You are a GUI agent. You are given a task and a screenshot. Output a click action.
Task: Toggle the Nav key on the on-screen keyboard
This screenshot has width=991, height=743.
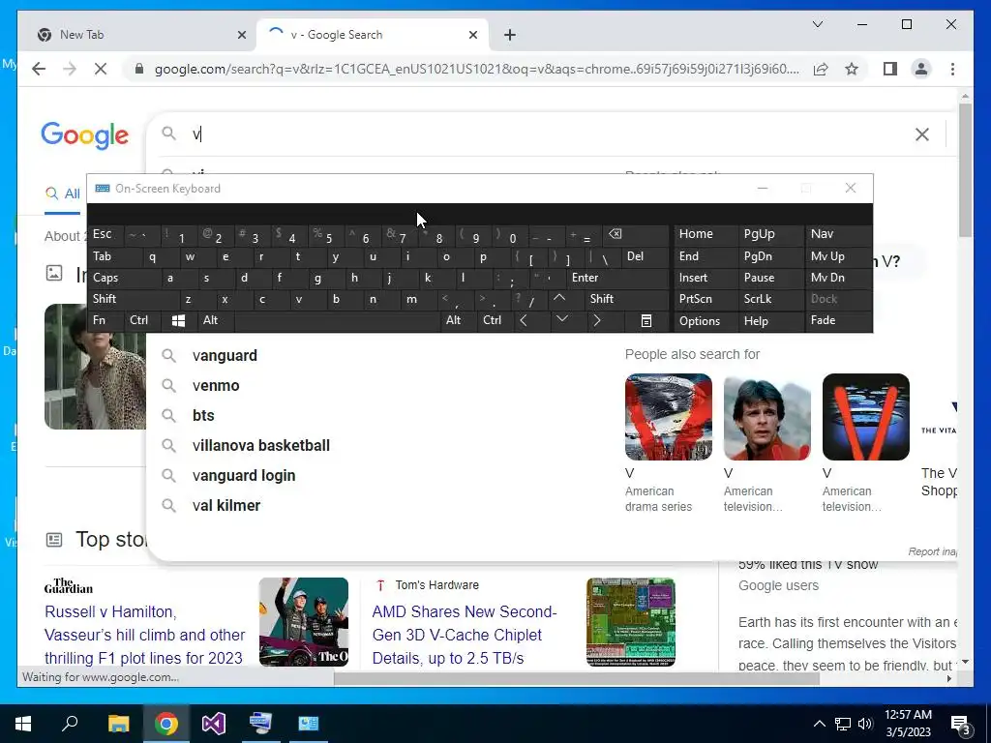tap(837, 234)
